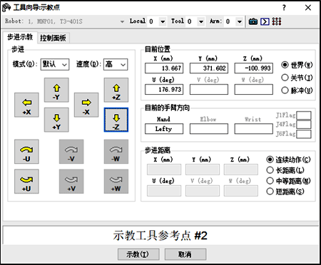The height and width of the screenshot is (265, 321).
Task: Click the -X jog arrow button
Action: 86,105
